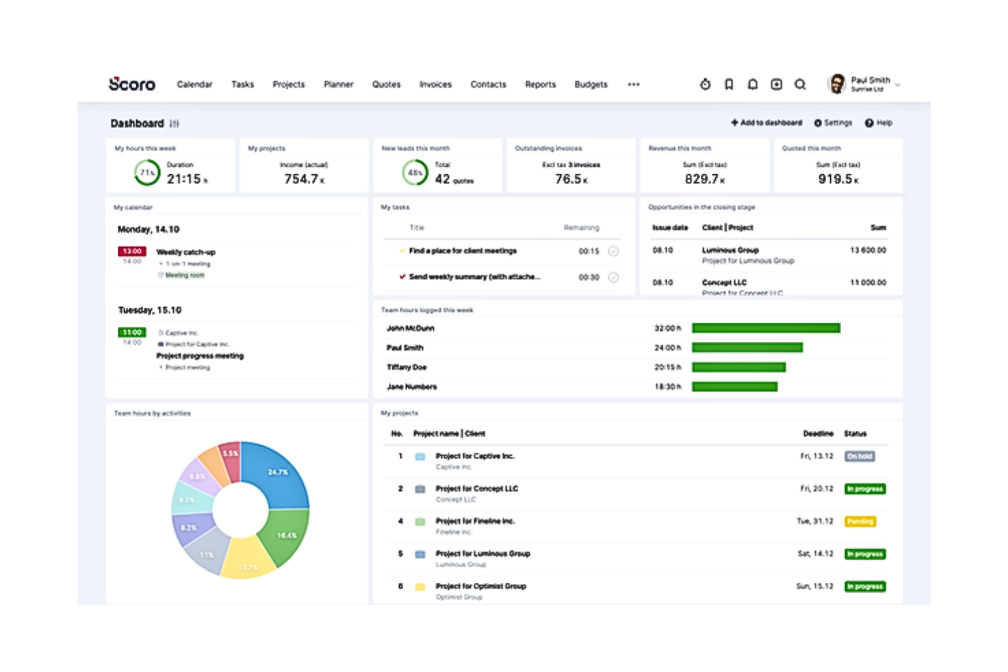Click the 5.5% red pie chart segment
Image resolution: width=1008 pixels, height=672 pixels.
coord(230,458)
